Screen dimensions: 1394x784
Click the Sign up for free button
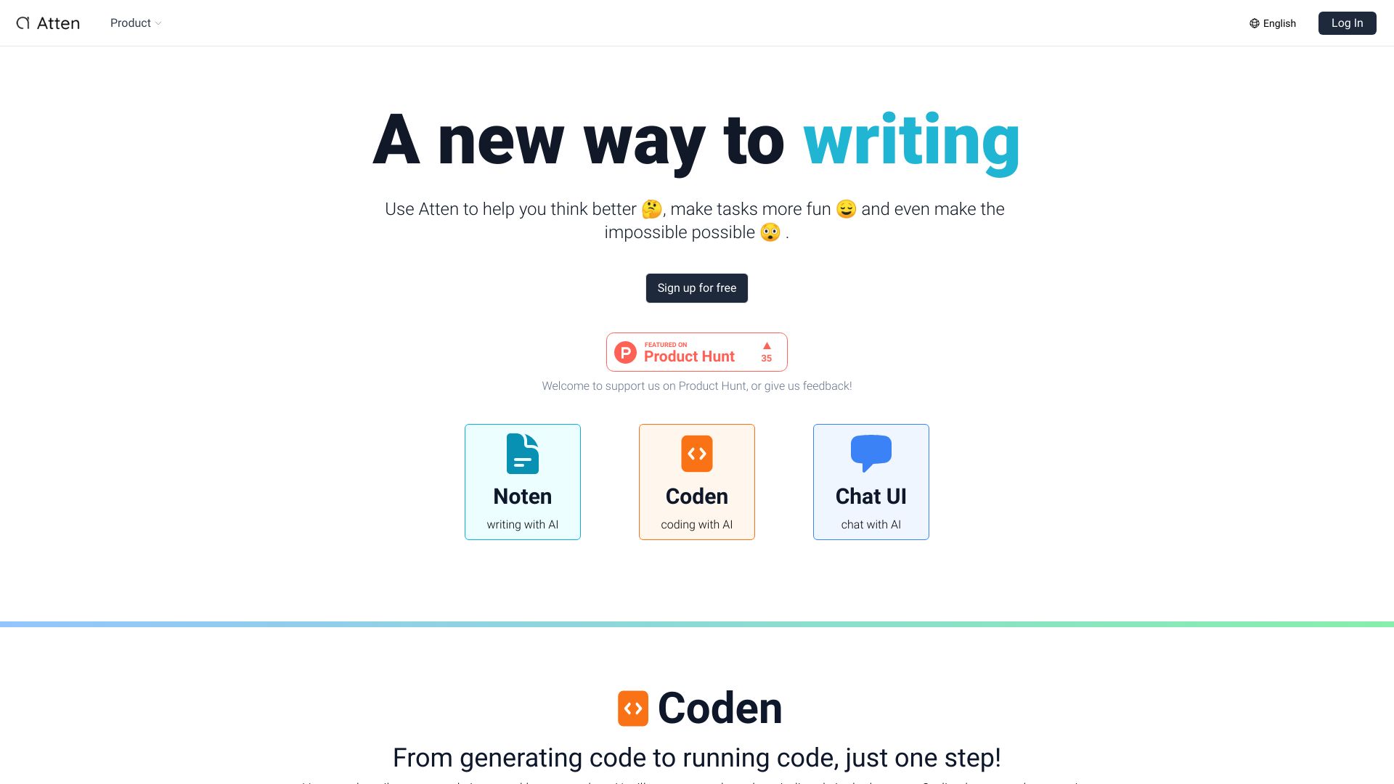click(697, 287)
